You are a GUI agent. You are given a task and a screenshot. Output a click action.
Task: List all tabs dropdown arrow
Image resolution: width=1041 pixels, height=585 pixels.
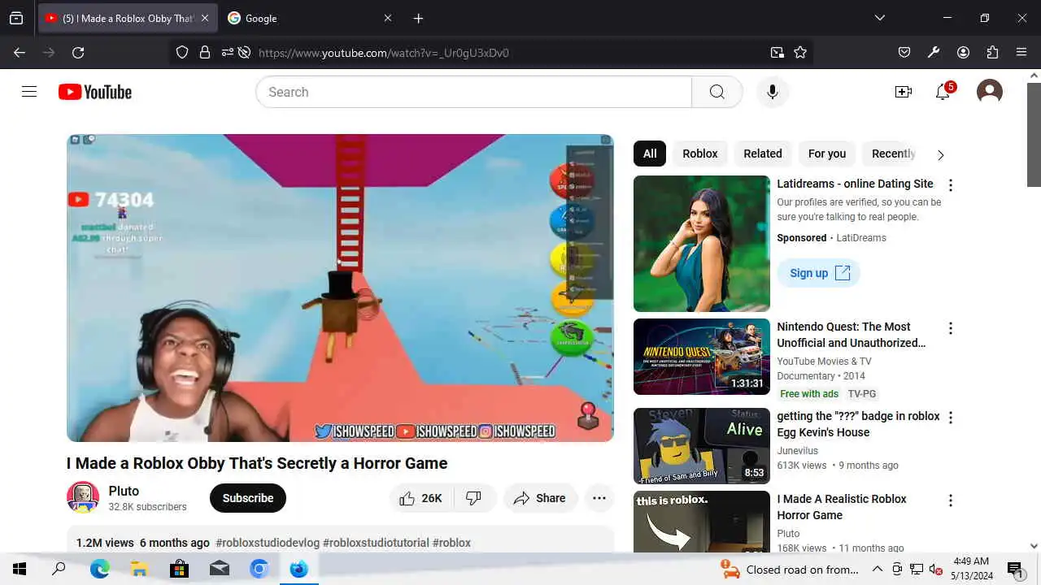(880, 18)
